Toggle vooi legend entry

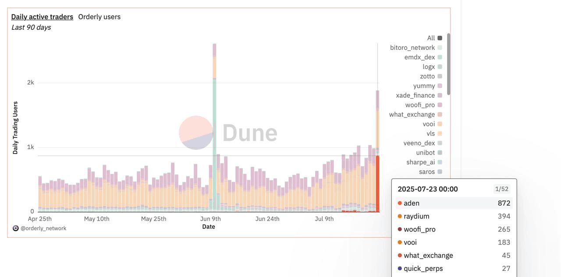pos(432,124)
